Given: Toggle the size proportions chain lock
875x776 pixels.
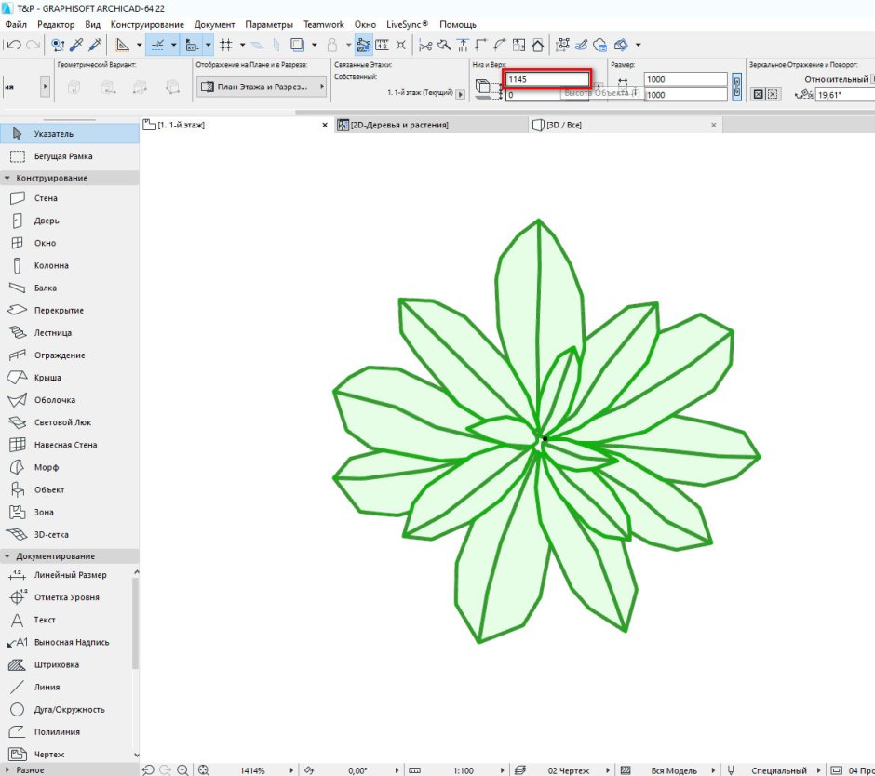Looking at the screenshot, I should tap(737, 87).
